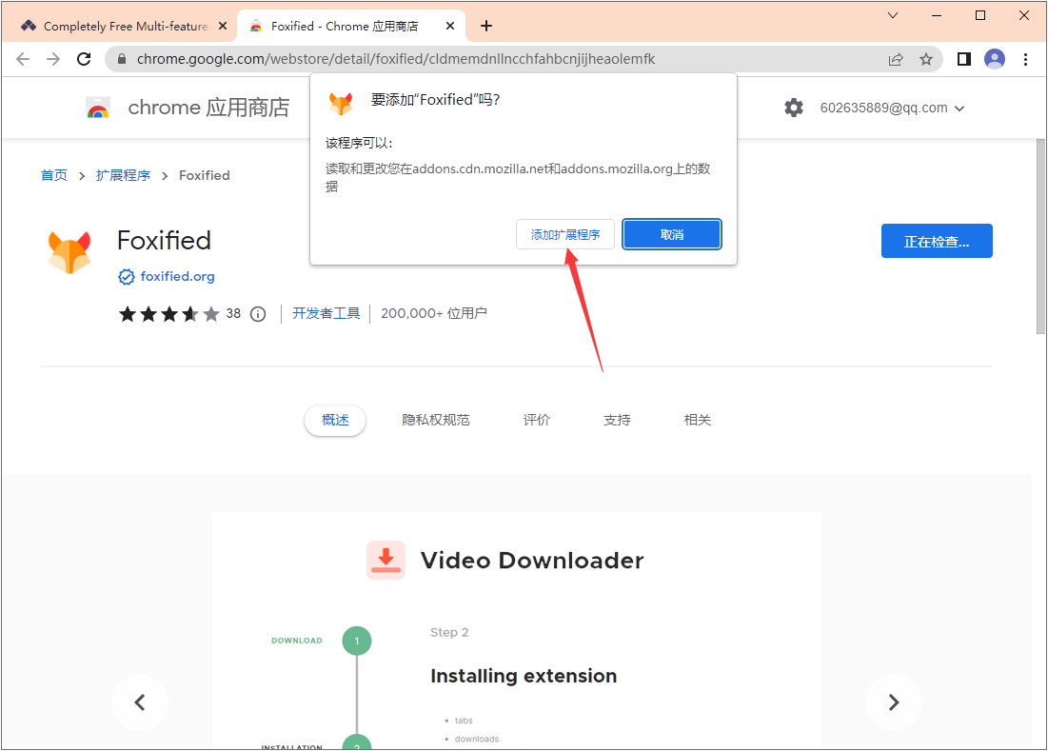Click the Video Downloader red download icon
This screenshot has height=751, width=1048.
coord(386,560)
